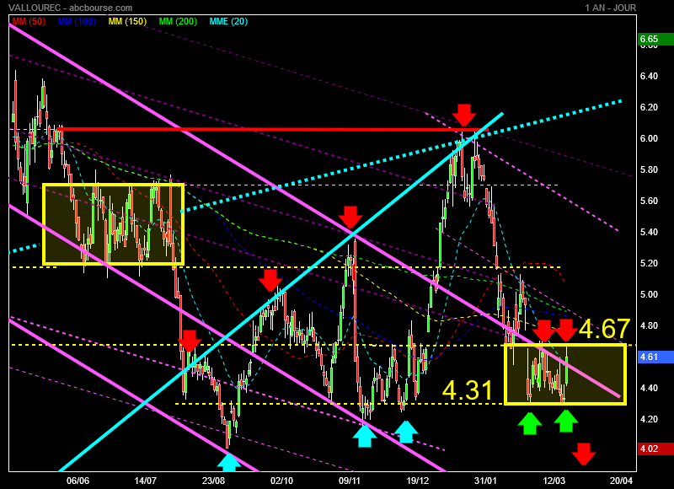This screenshot has width=674, height=489.
Task: Click the 4.20 price axis label
Action: point(649,419)
